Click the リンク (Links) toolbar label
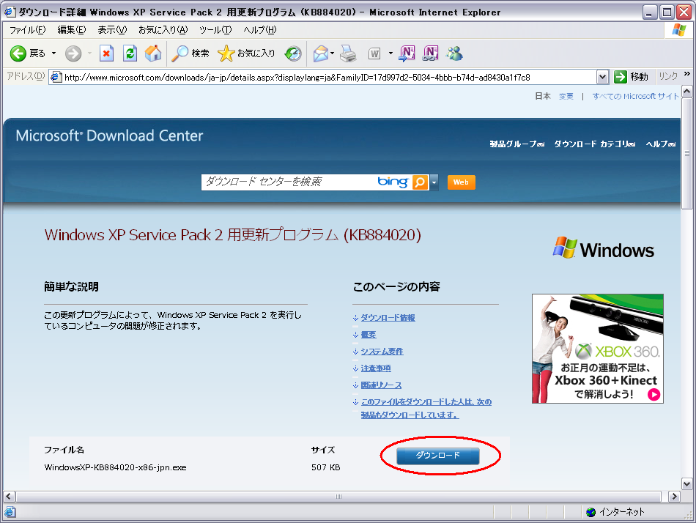The image size is (696, 523). (668, 76)
